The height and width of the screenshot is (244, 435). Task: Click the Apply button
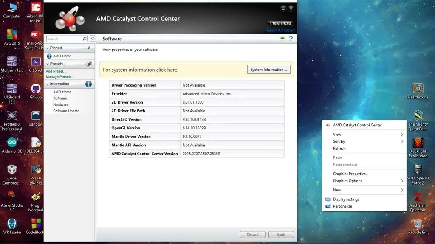pos(281,235)
